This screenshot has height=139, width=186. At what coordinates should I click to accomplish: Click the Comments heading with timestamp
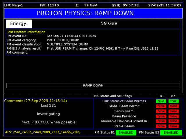click(x=35, y=101)
